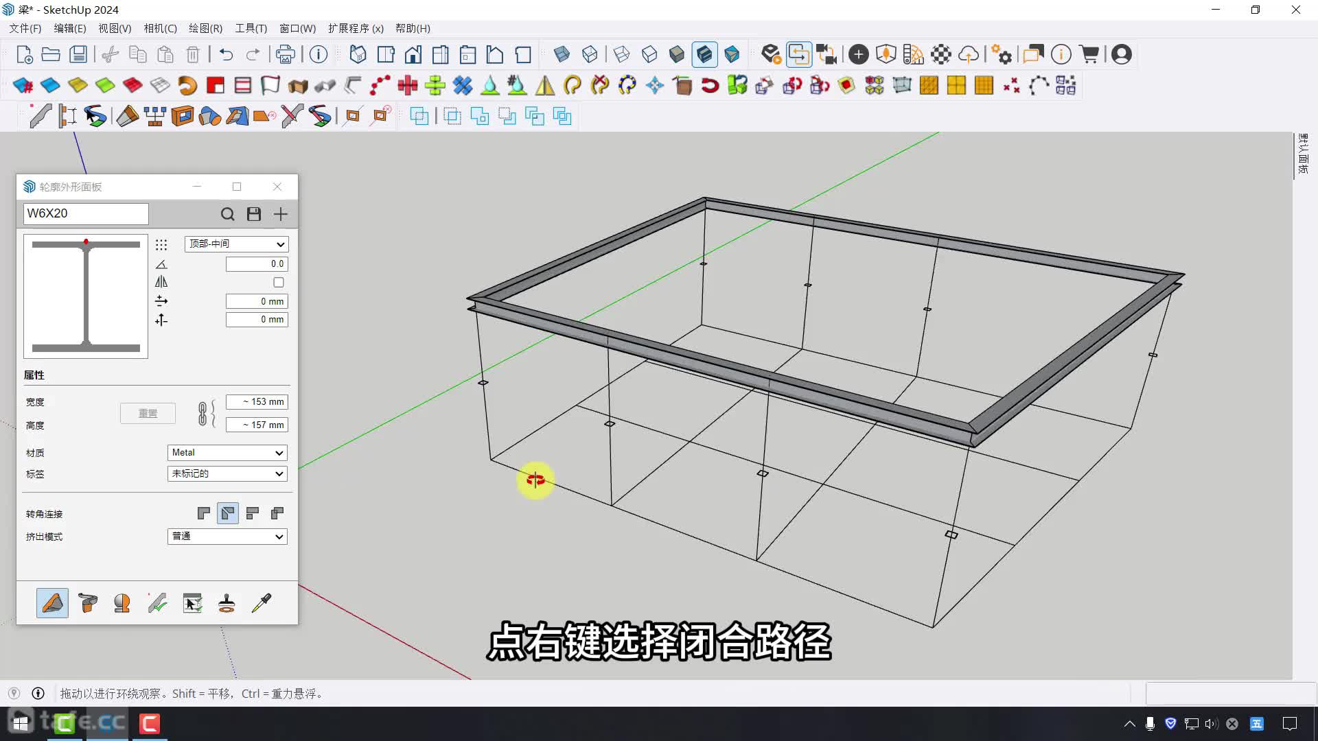
Task: Click the yellow pyramid tool icon
Action: (x=545, y=85)
